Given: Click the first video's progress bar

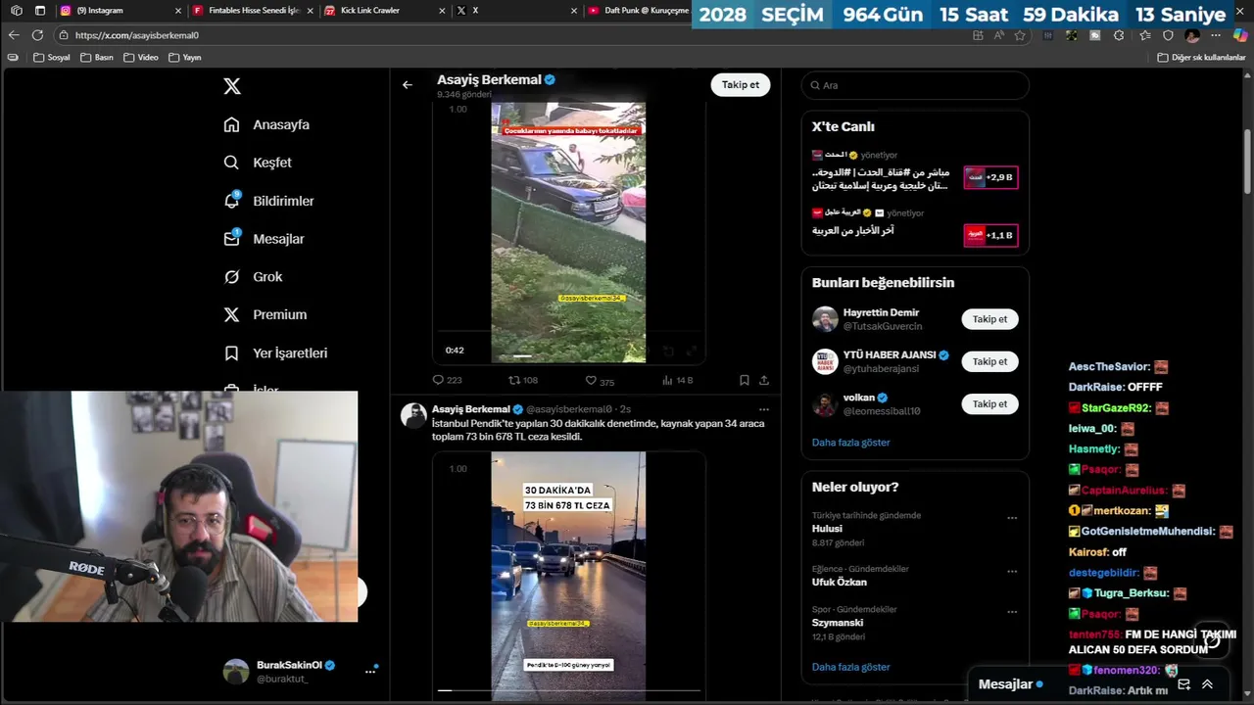Looking at the screenshot, I should [568, 357].
